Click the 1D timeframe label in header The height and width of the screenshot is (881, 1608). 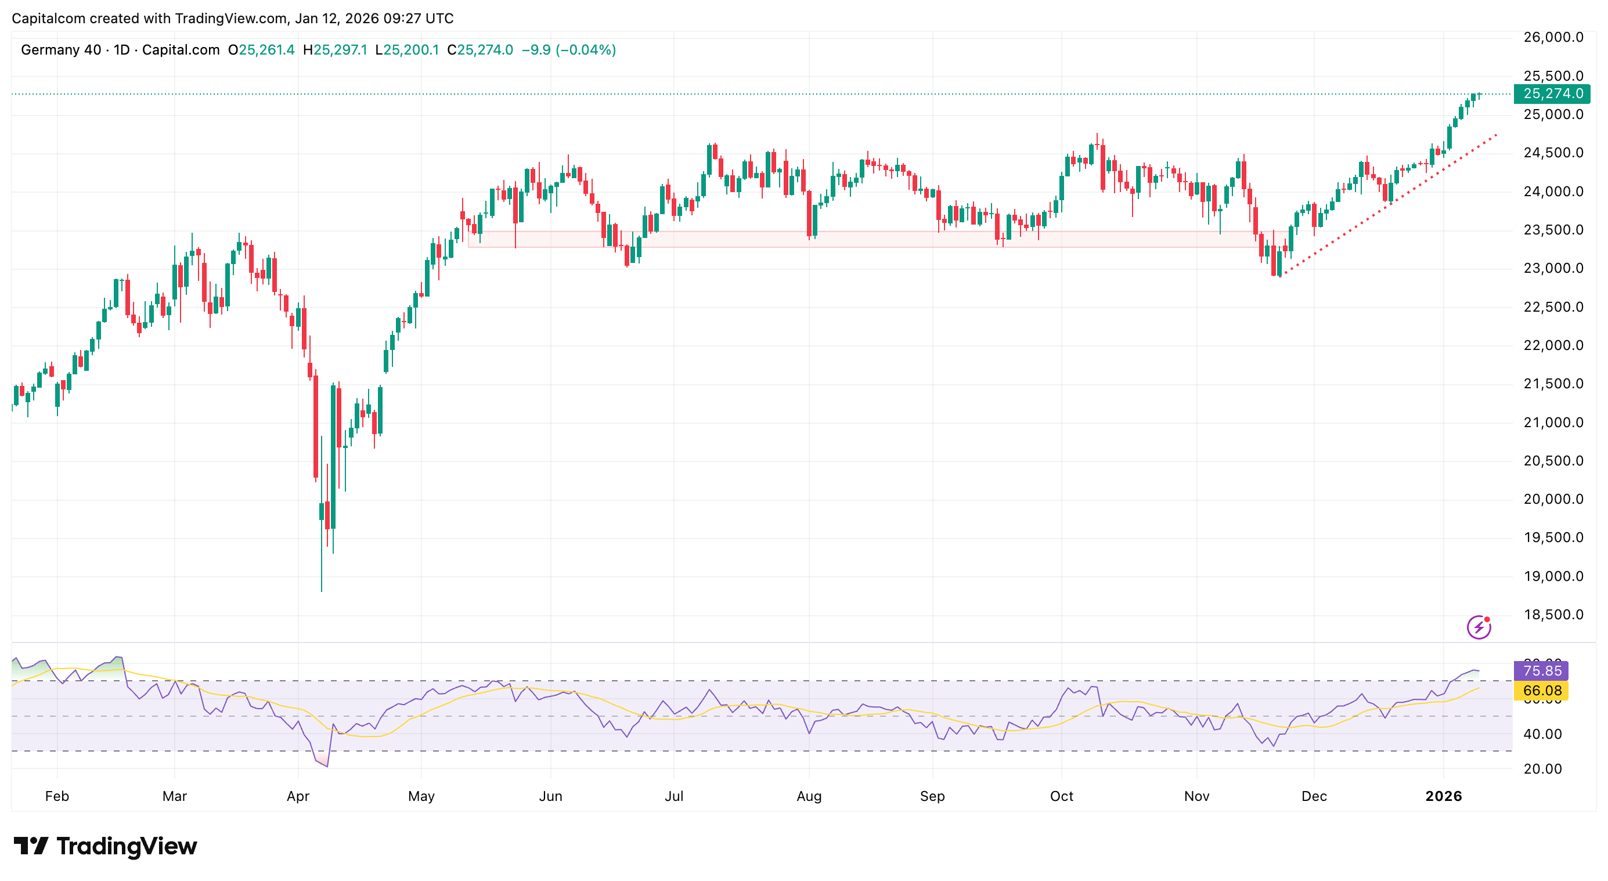pyautogui.click(x=121, y=50)
